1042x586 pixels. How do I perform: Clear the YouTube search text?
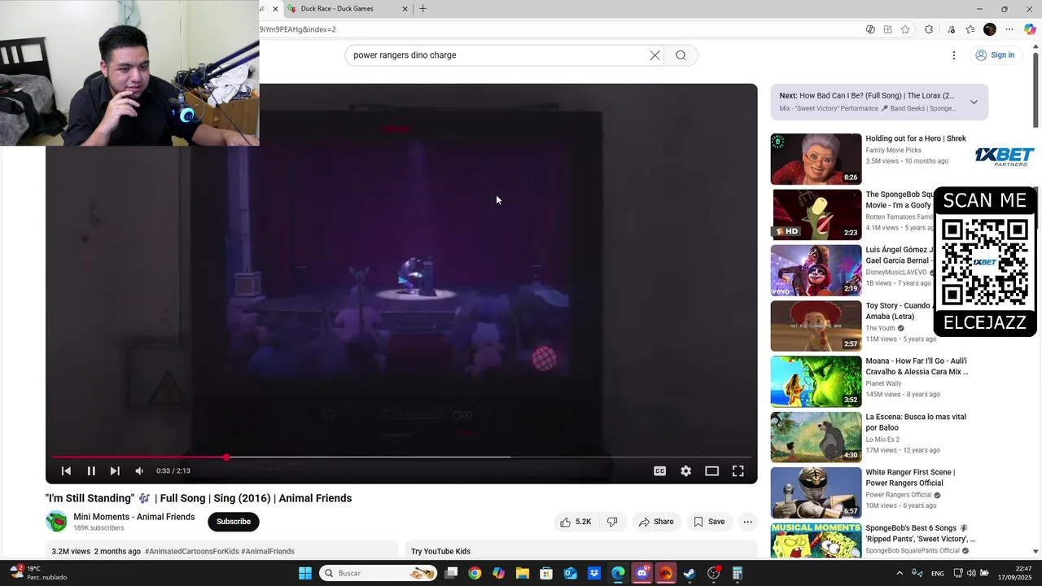(x=655, y=55)
